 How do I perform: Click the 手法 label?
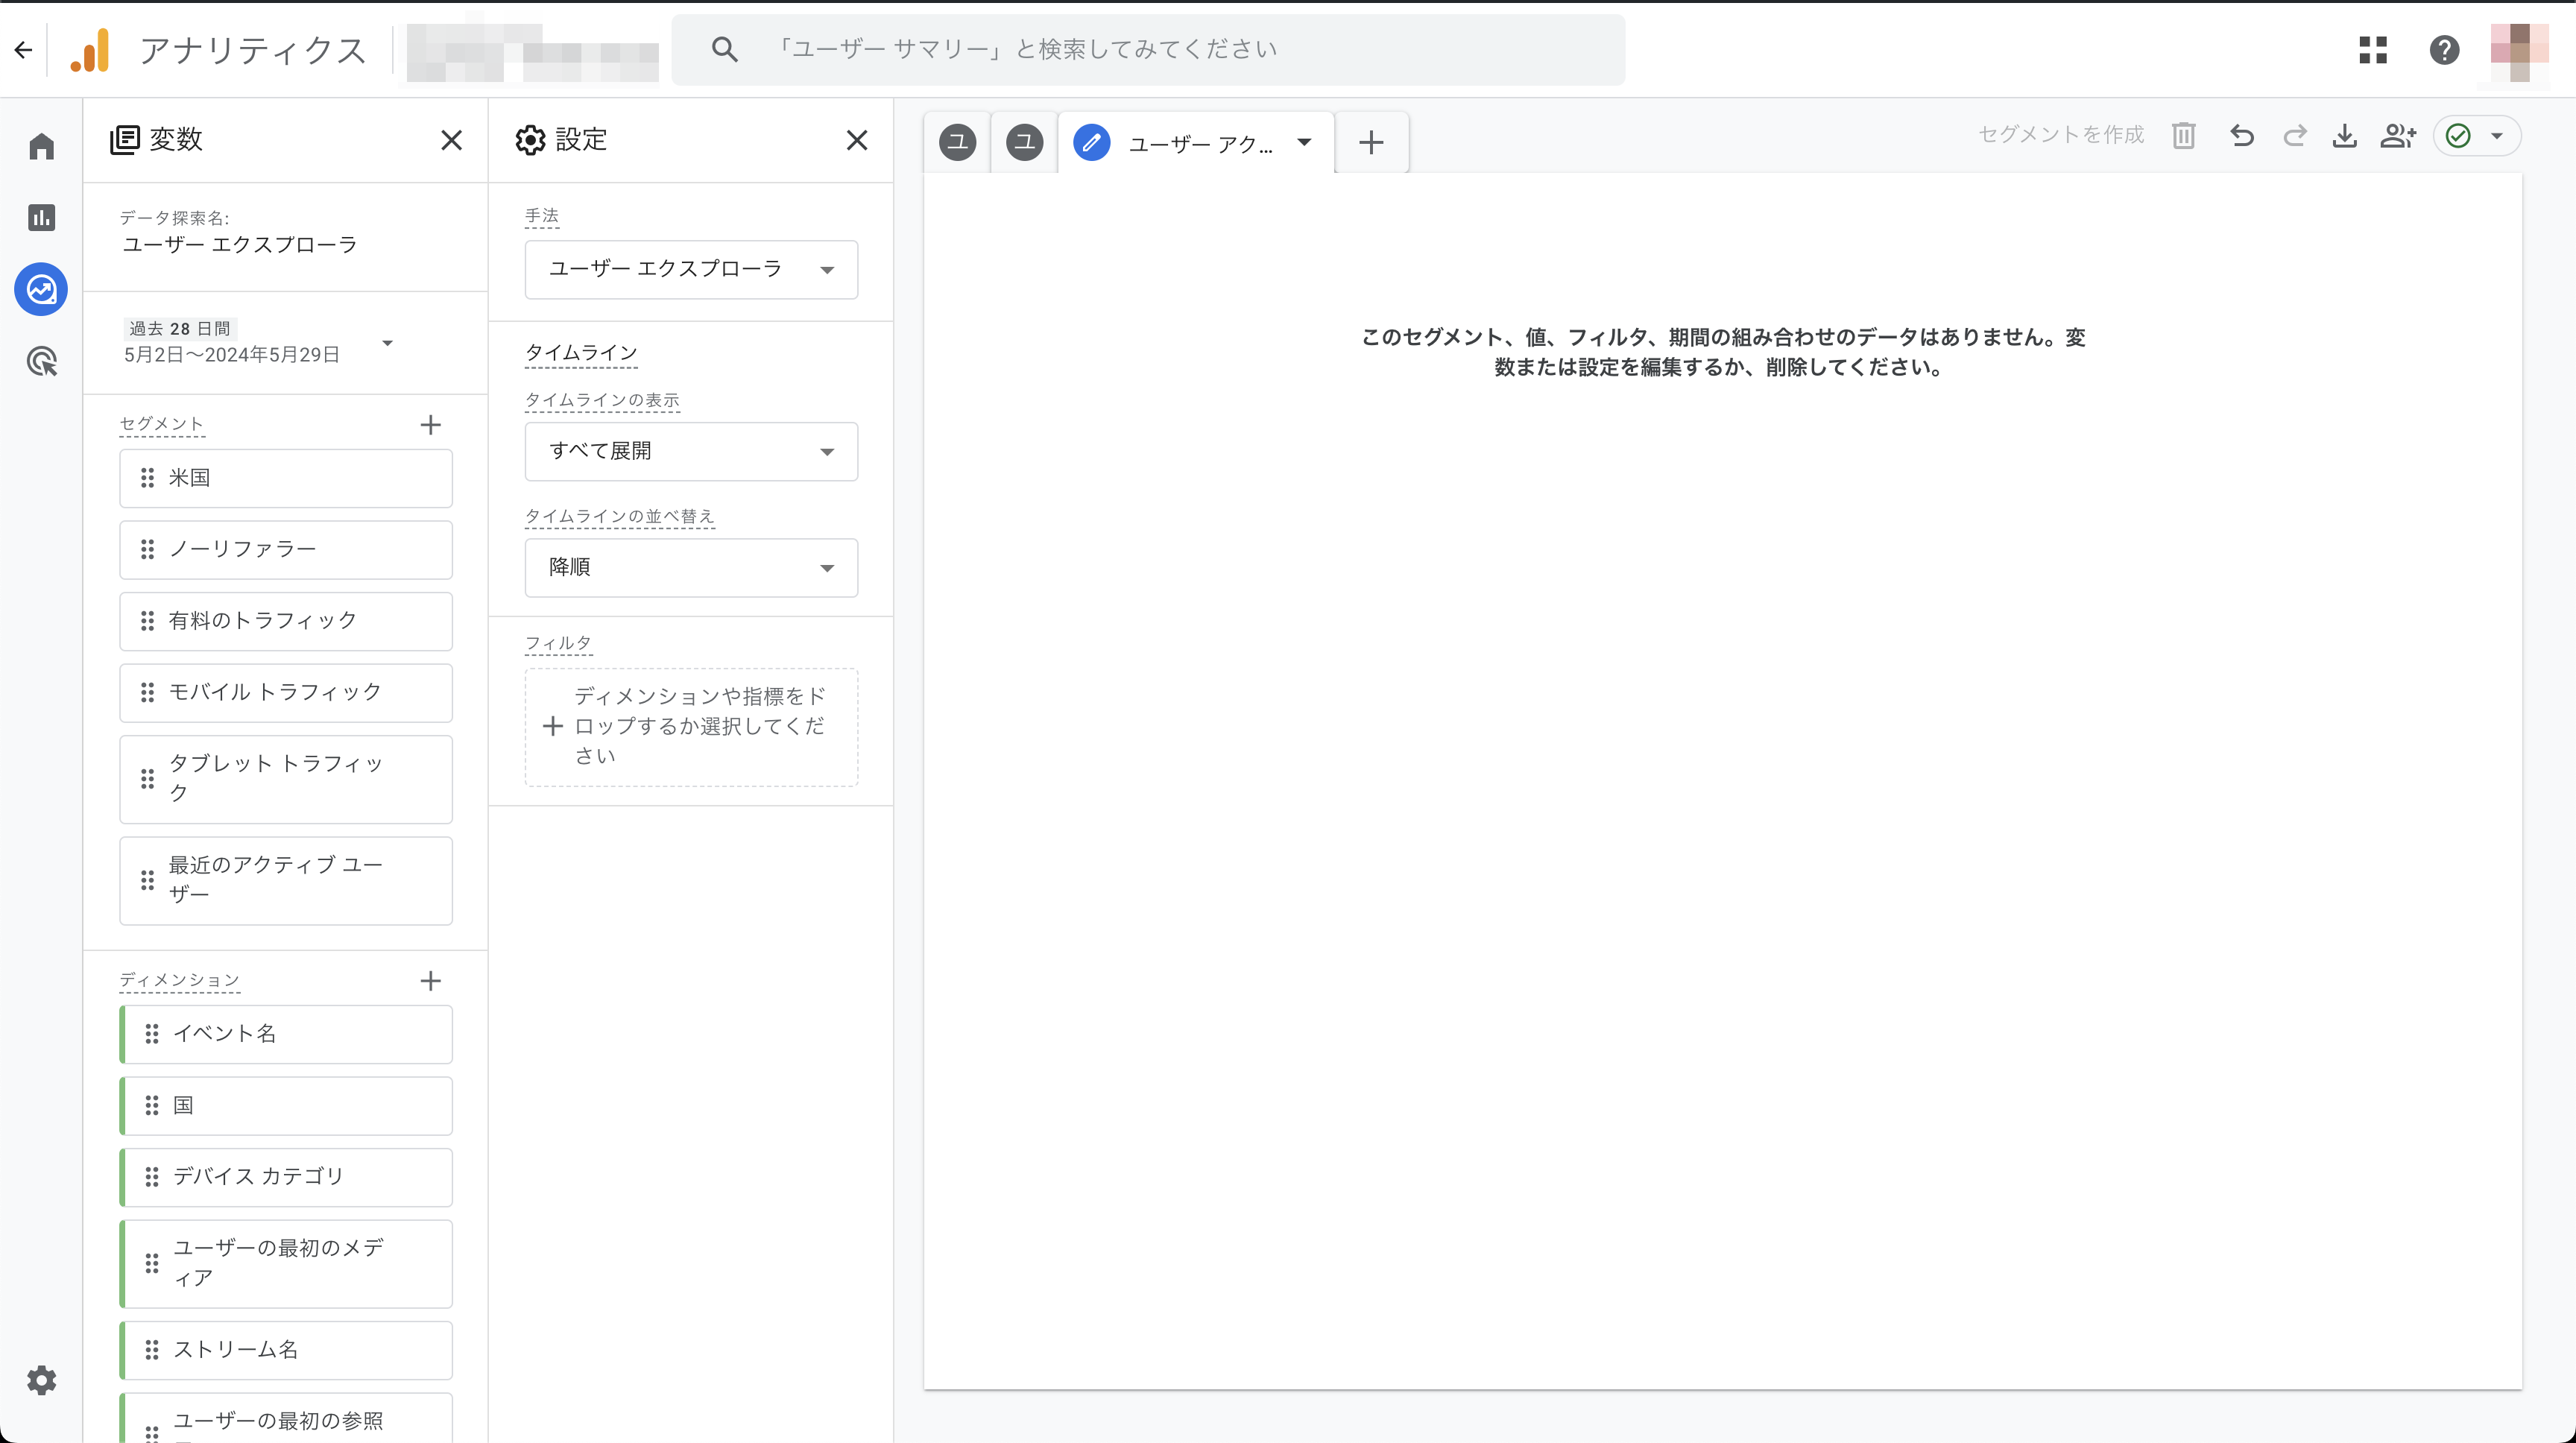click(x=542, y=216)
